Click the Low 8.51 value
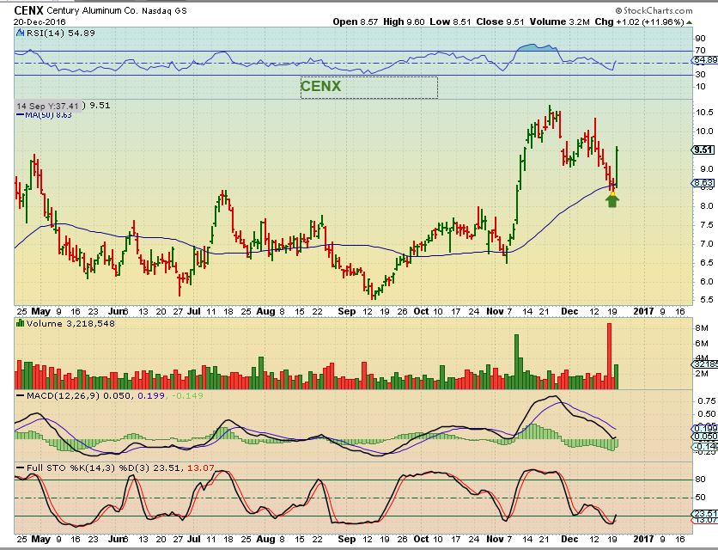The height and width of the screenshot is (550, 718). 450,21
